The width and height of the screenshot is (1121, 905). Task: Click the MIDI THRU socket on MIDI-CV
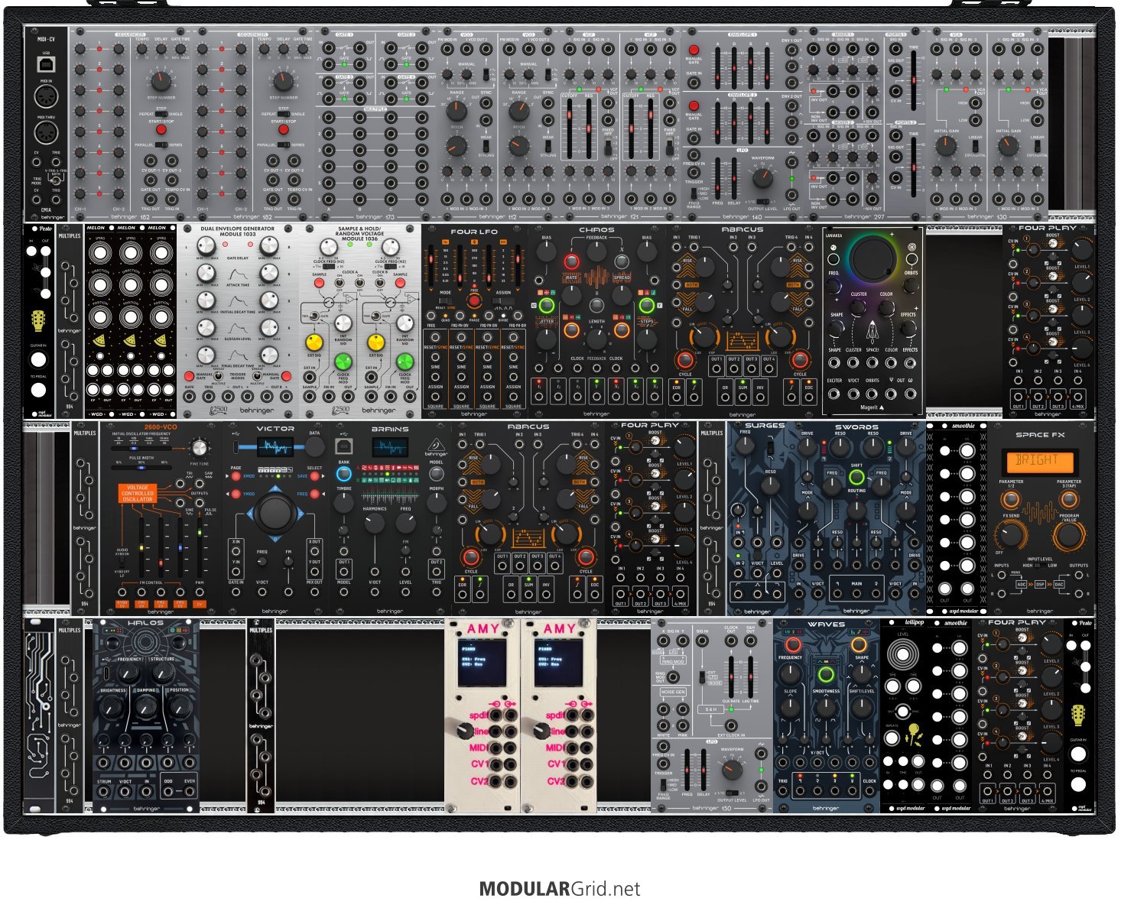(47, 132)
